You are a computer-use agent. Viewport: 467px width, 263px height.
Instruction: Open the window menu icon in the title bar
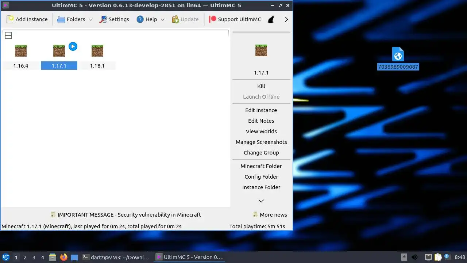click(5, 5)
